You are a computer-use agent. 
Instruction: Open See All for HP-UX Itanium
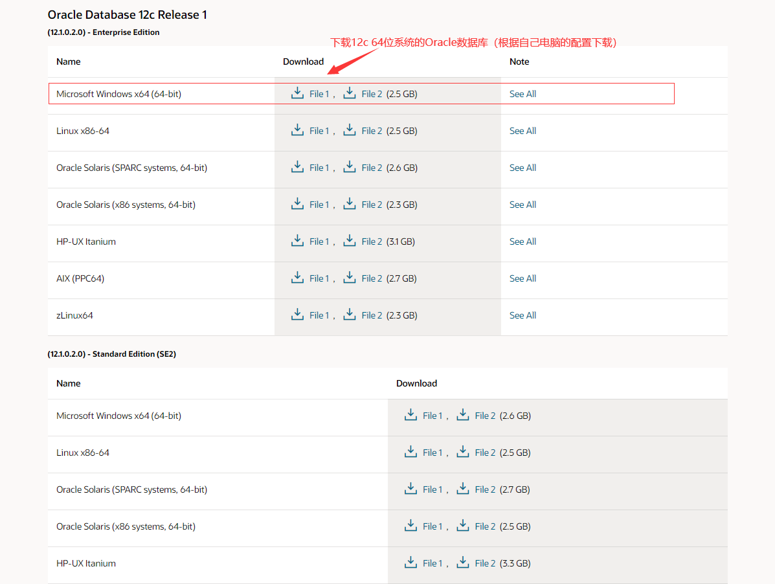click(x=522, y=241)
